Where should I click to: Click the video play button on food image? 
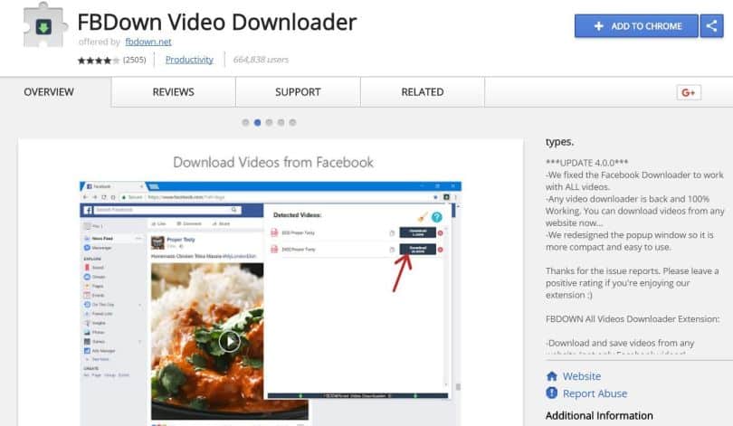[230, 342]
